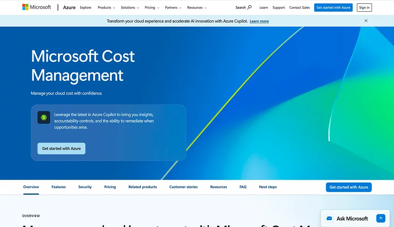The height and width of the screenshot is (227, 394).
Task: Select the Overview tab
Action: [31, 187]
